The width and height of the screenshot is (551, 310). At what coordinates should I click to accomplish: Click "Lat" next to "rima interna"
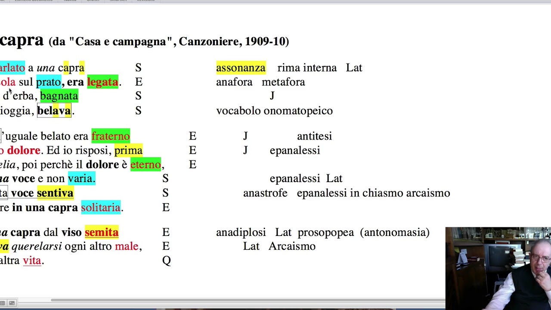(x=354, y=68)
